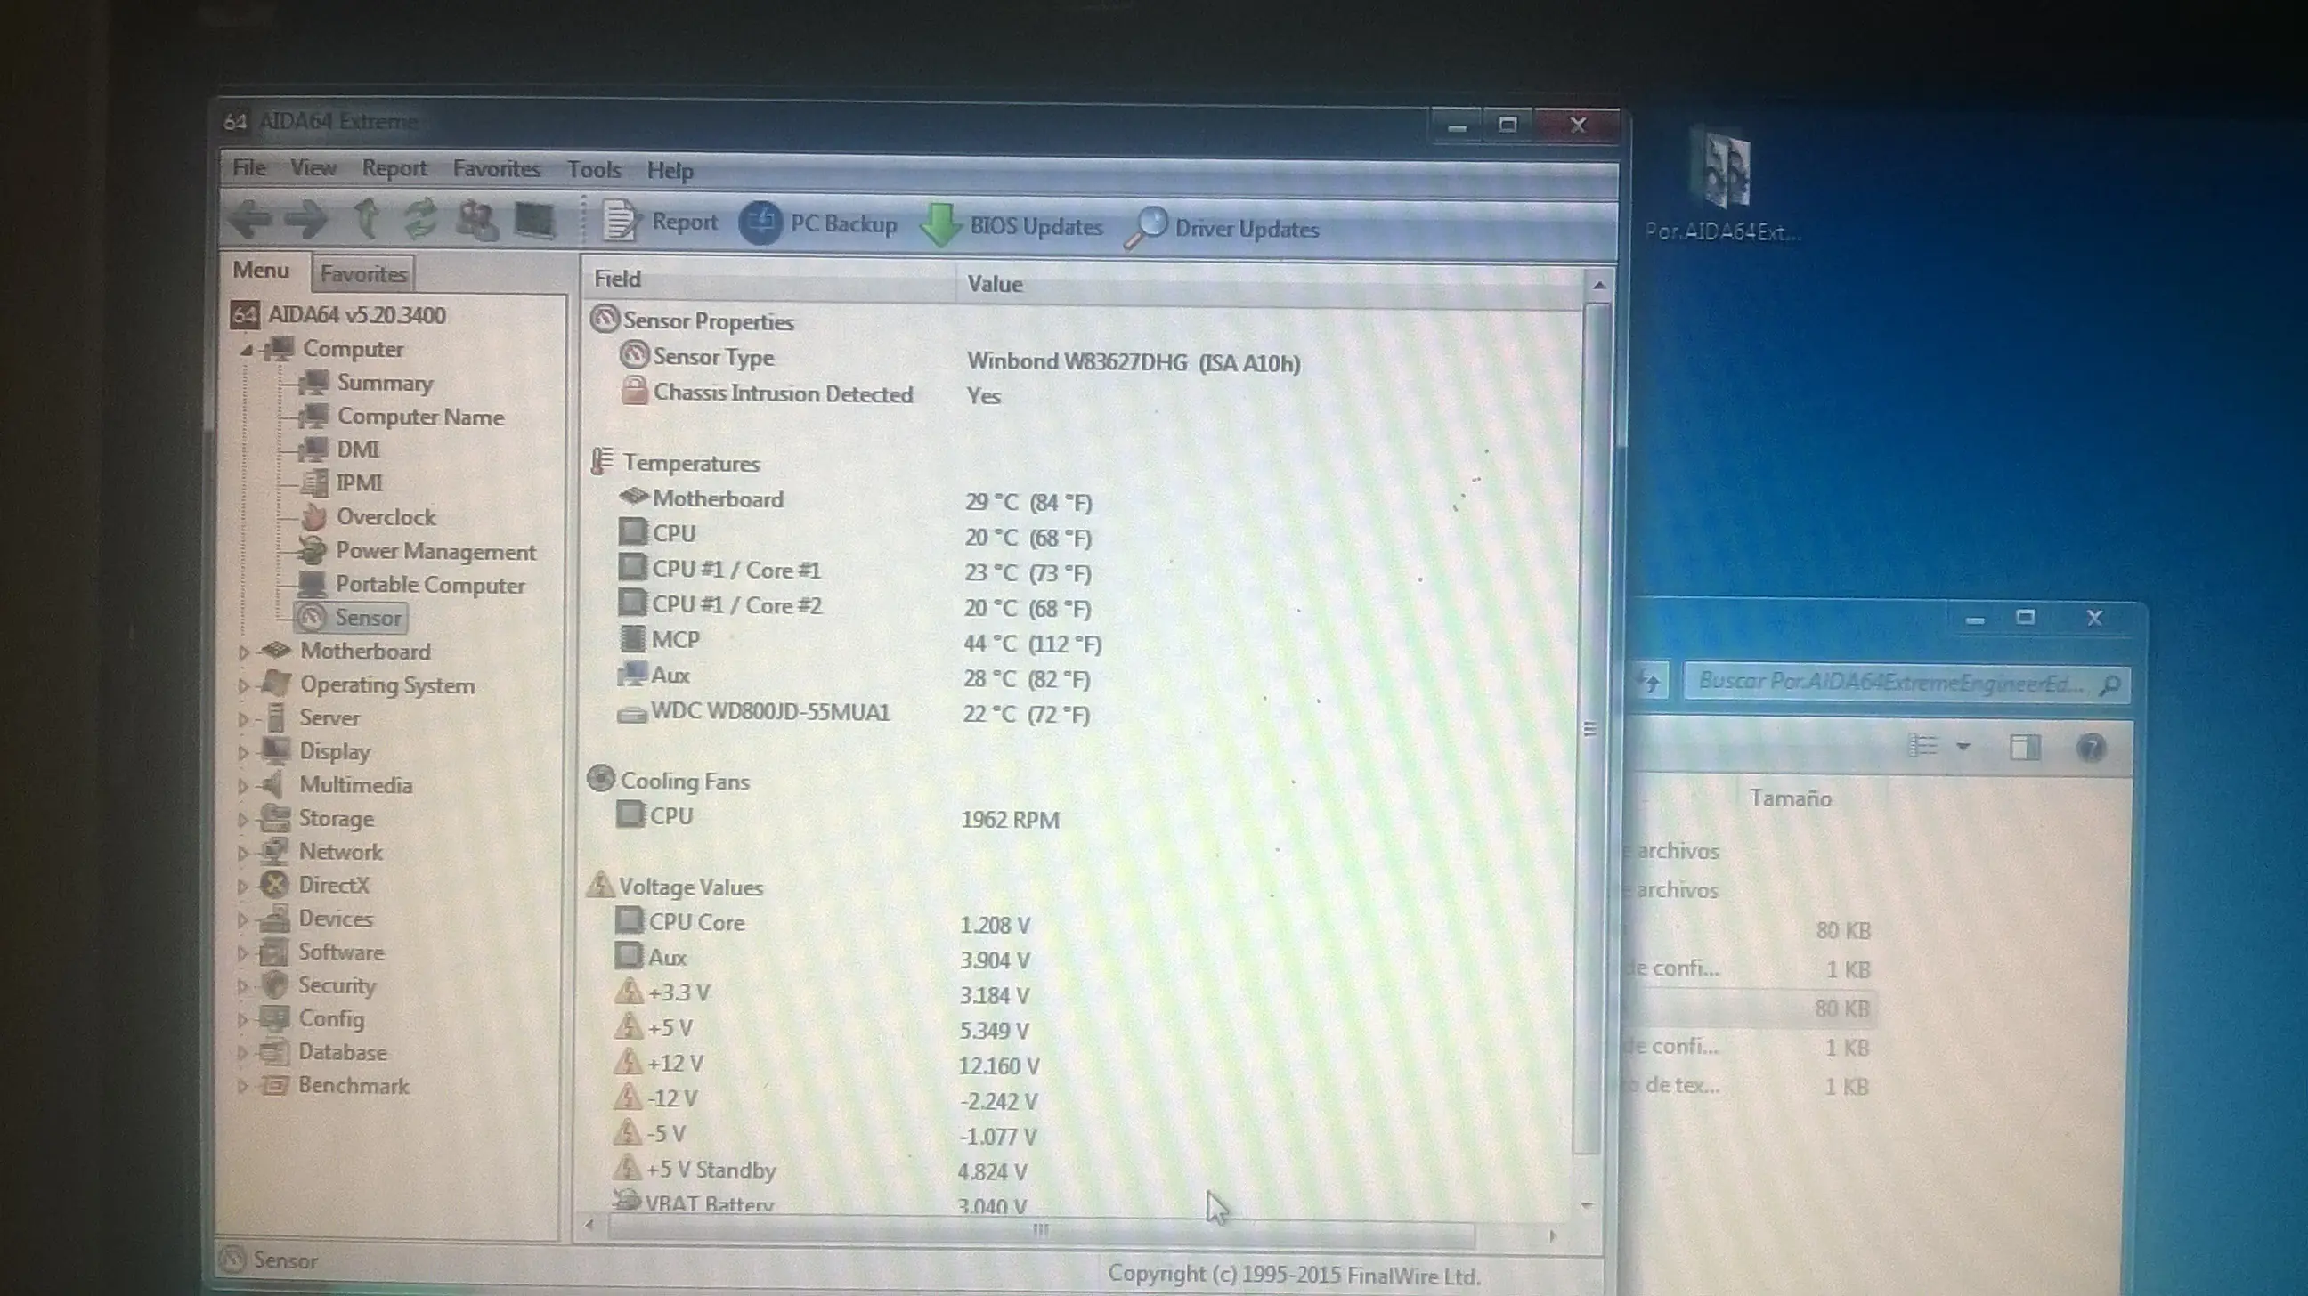Expand the Motherboard tree node
Screen dimensions: 2308x1296
point(243,653)
